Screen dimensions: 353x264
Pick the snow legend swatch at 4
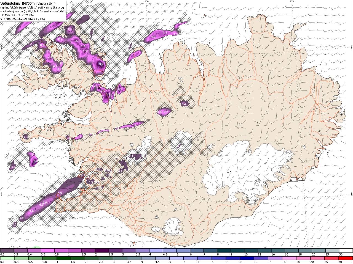(x=156, y=251)
